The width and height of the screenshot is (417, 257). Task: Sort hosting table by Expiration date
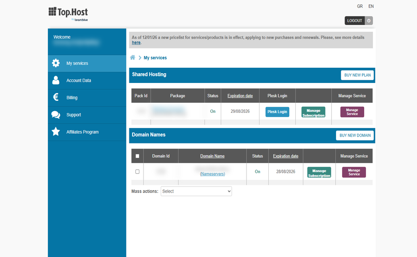pos(240,96)
